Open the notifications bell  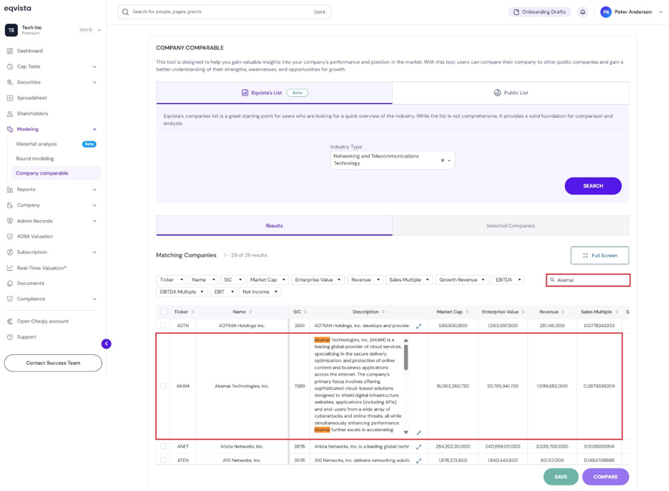tap(582, 12)
